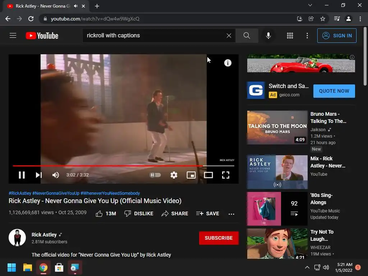Viewport: 368px width, 276px height.
Task: Switch to miniplayer mode
Action: 191,175
